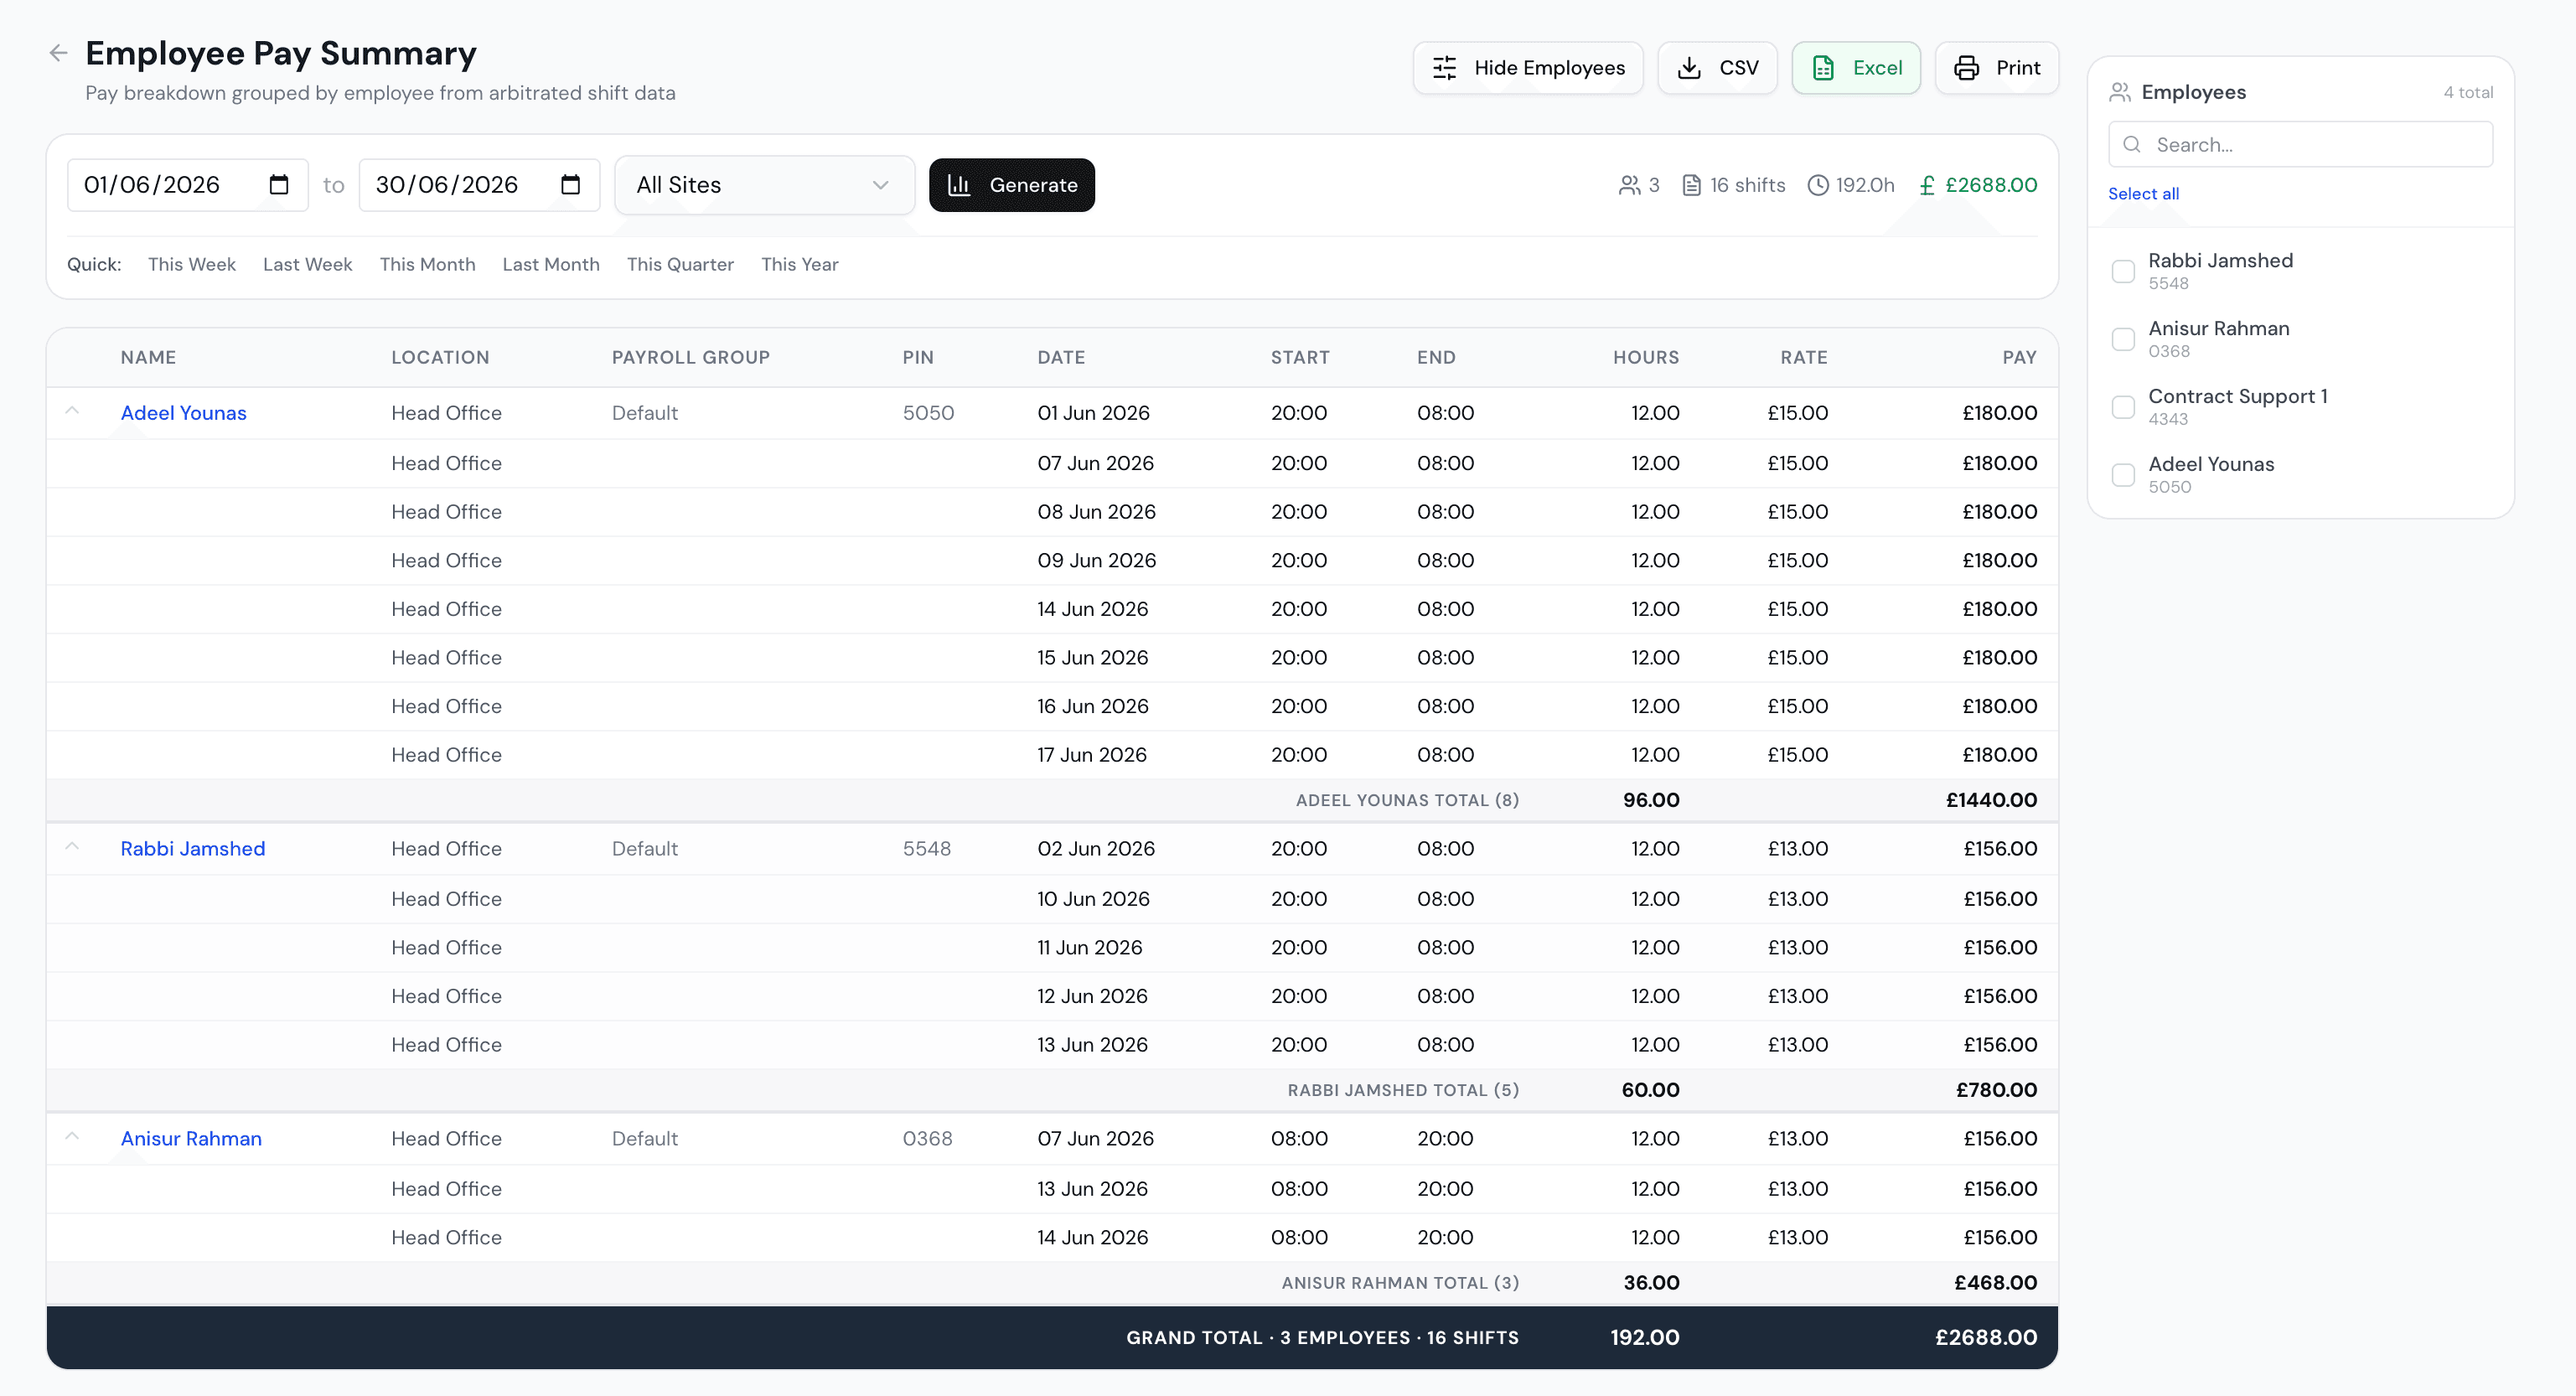2576x1396 pixels.
Task: Click the 11 Jun 2026 date cell
Action: pos(1089,948)
